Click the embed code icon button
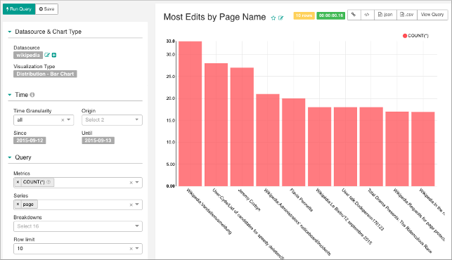The height and width of the screenshot is (260, 452). click(x=367, y=15)
